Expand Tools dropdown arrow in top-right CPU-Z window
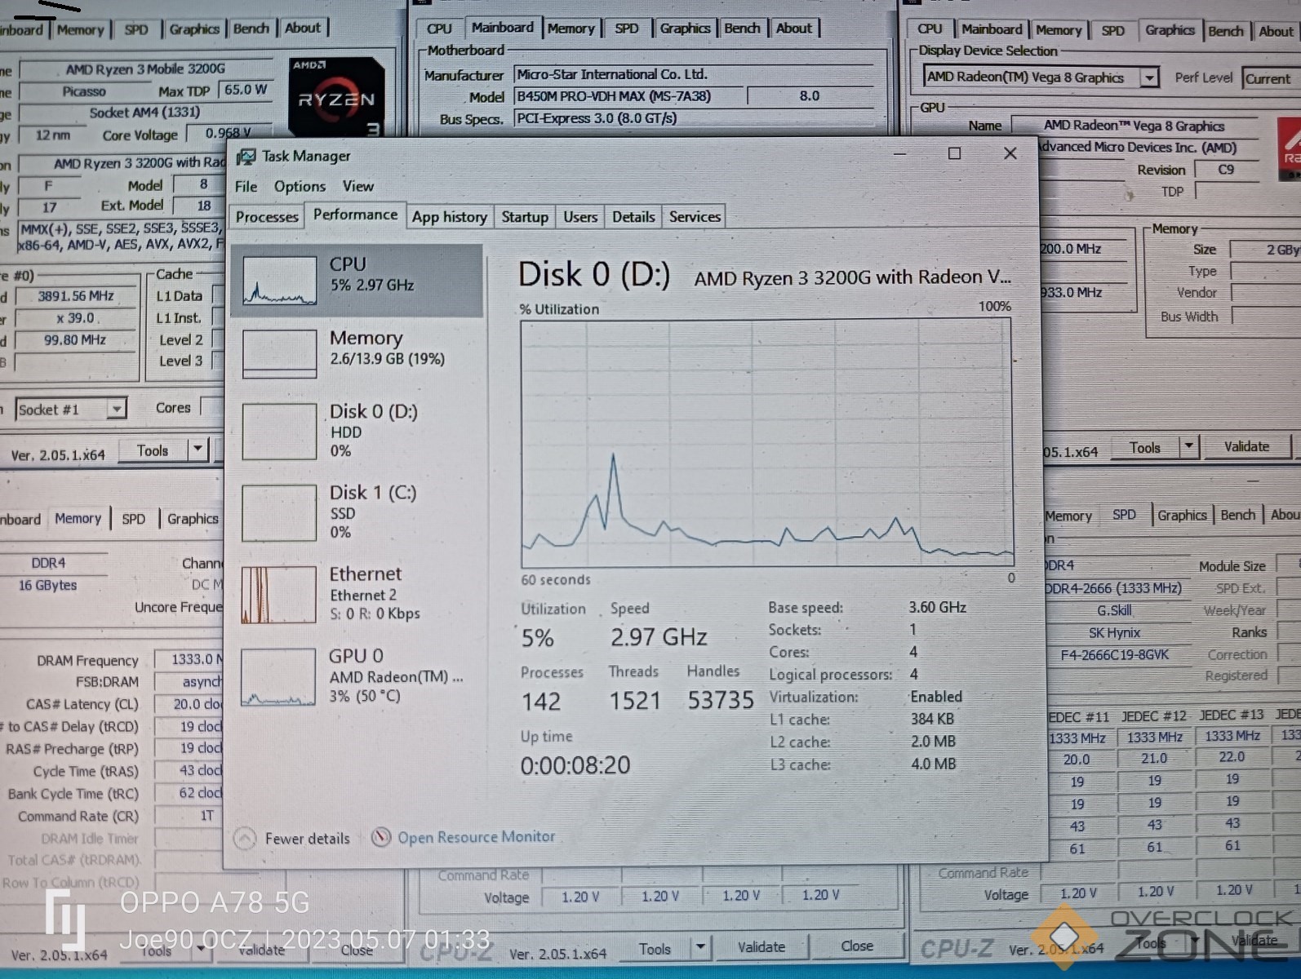Viewport: 1301px width, 979px height. (1188, 446)
